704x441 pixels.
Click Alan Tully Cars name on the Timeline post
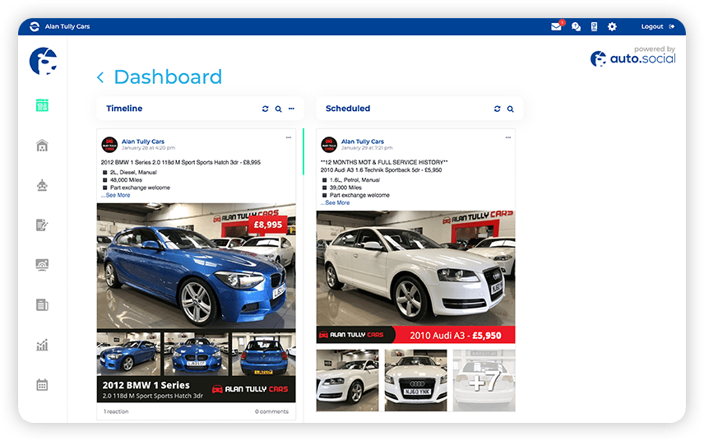(143, 142)
